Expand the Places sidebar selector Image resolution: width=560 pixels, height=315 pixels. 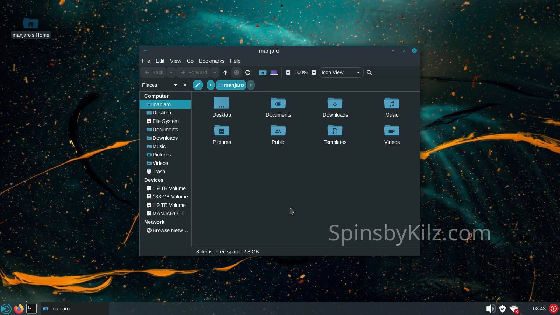click(175, 85)
